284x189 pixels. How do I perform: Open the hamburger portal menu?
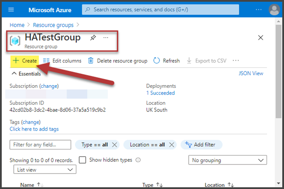click(x=11, y=9)
